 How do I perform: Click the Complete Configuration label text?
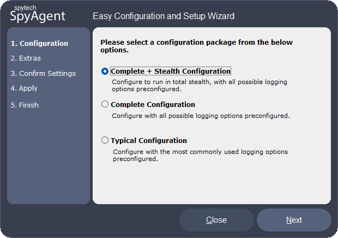tap(153, 104)
